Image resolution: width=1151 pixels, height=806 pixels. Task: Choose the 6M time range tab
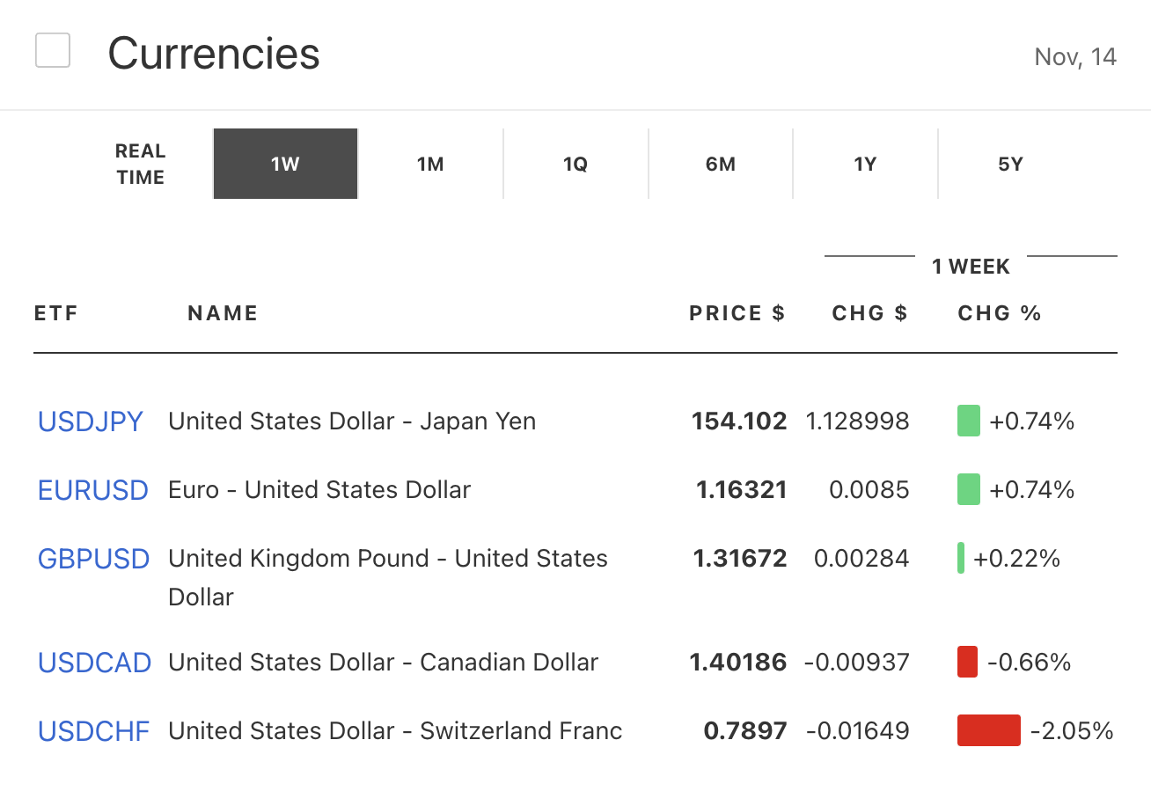tap(721, 165)
